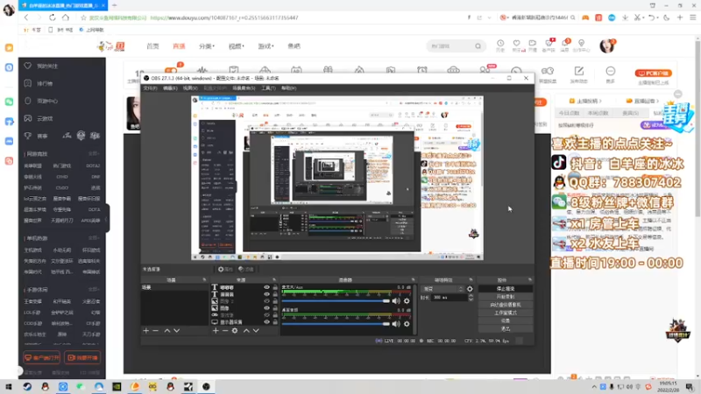701x394 pixels.
Task: Toggle visibility eye of 图像 source
Action: tap(266, 308)
